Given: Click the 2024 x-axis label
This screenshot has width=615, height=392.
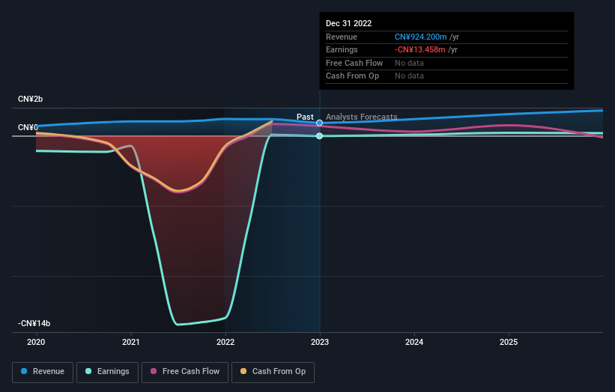Looking at the screenshot, I should 414,343.
